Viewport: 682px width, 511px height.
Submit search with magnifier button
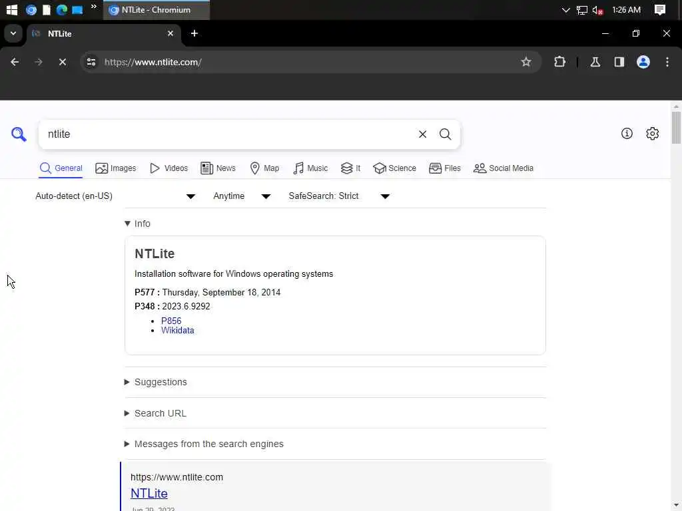(445, 134)
